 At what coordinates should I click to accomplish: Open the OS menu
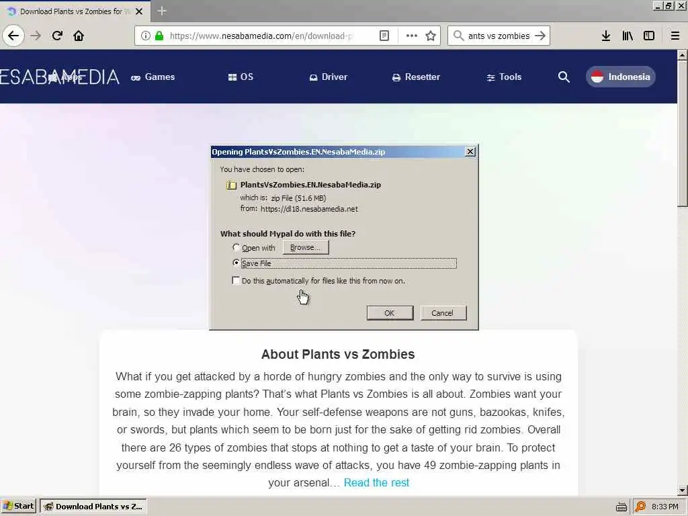[241, 77]
